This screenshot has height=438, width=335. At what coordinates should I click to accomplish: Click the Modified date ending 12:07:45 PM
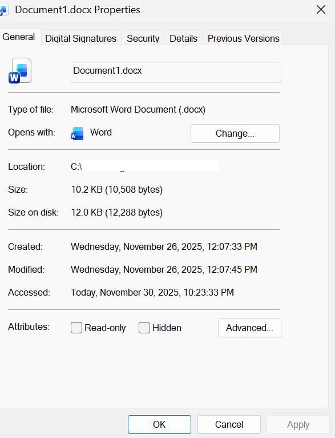coord(164,269)
